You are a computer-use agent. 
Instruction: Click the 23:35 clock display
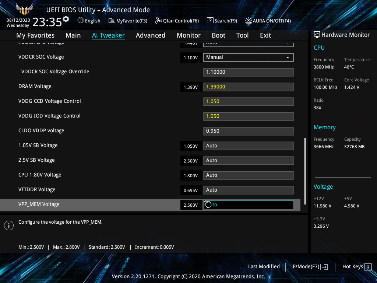tap(47, 22)
